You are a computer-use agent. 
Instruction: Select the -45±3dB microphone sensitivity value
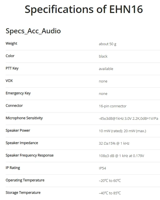click(128, 119)
